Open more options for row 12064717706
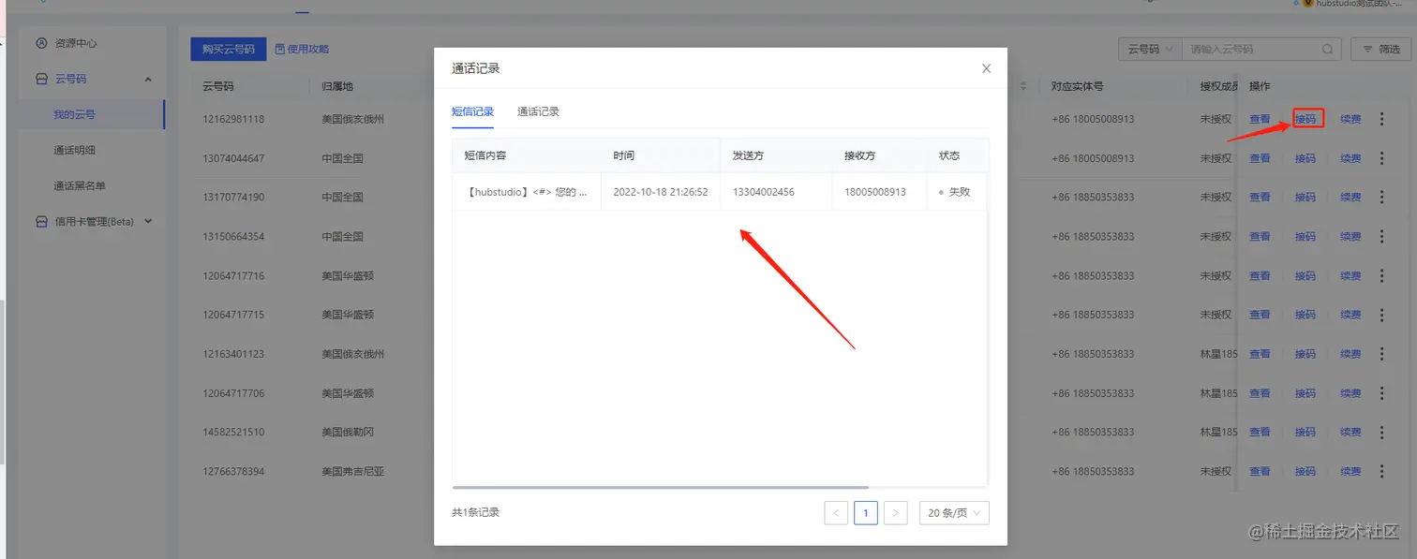1417x559 pixels. (x=1381, y=393)
